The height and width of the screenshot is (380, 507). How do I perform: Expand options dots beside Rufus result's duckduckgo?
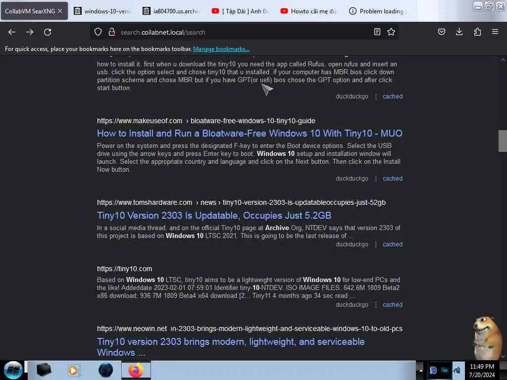click(376, 96)
